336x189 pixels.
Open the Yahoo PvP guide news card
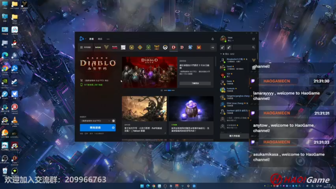coord(144,115)
